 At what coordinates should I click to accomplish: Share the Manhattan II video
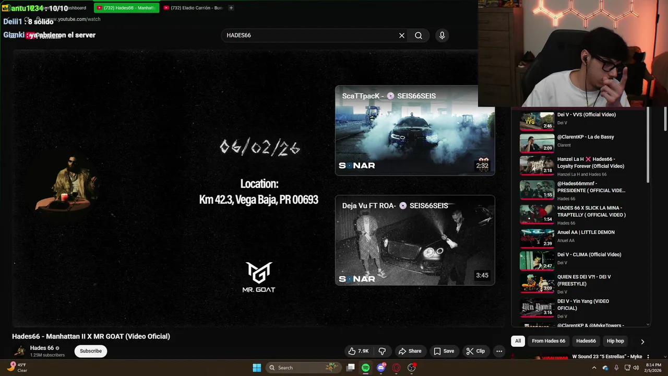coord(410,351)
